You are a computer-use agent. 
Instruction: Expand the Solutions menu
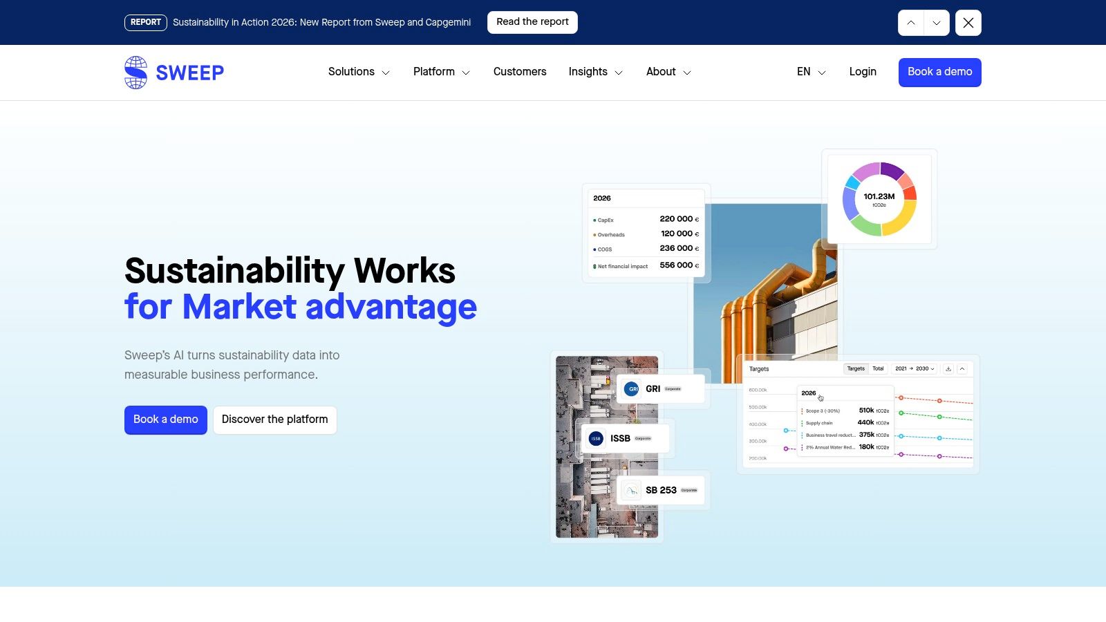pyautogui.click(x=359, y=72)
